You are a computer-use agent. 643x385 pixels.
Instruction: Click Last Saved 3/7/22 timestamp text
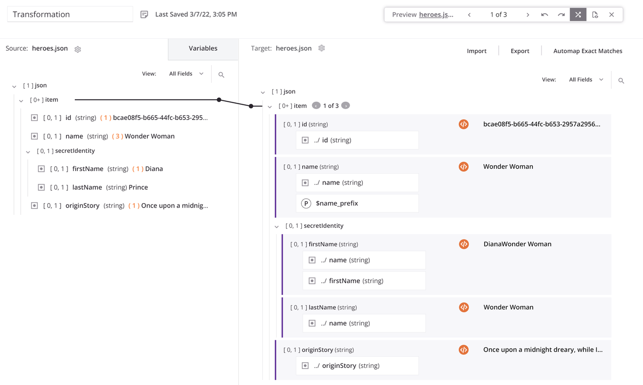point(196,14)
